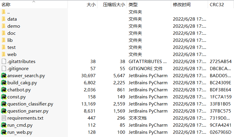Select the 'demo' folder name

14,26
